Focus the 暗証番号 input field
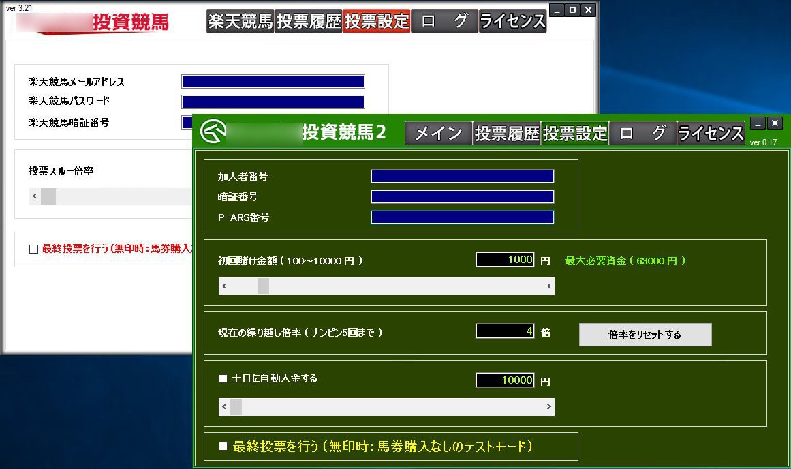This screenshot has height=469, width=791. coord(463,196)
